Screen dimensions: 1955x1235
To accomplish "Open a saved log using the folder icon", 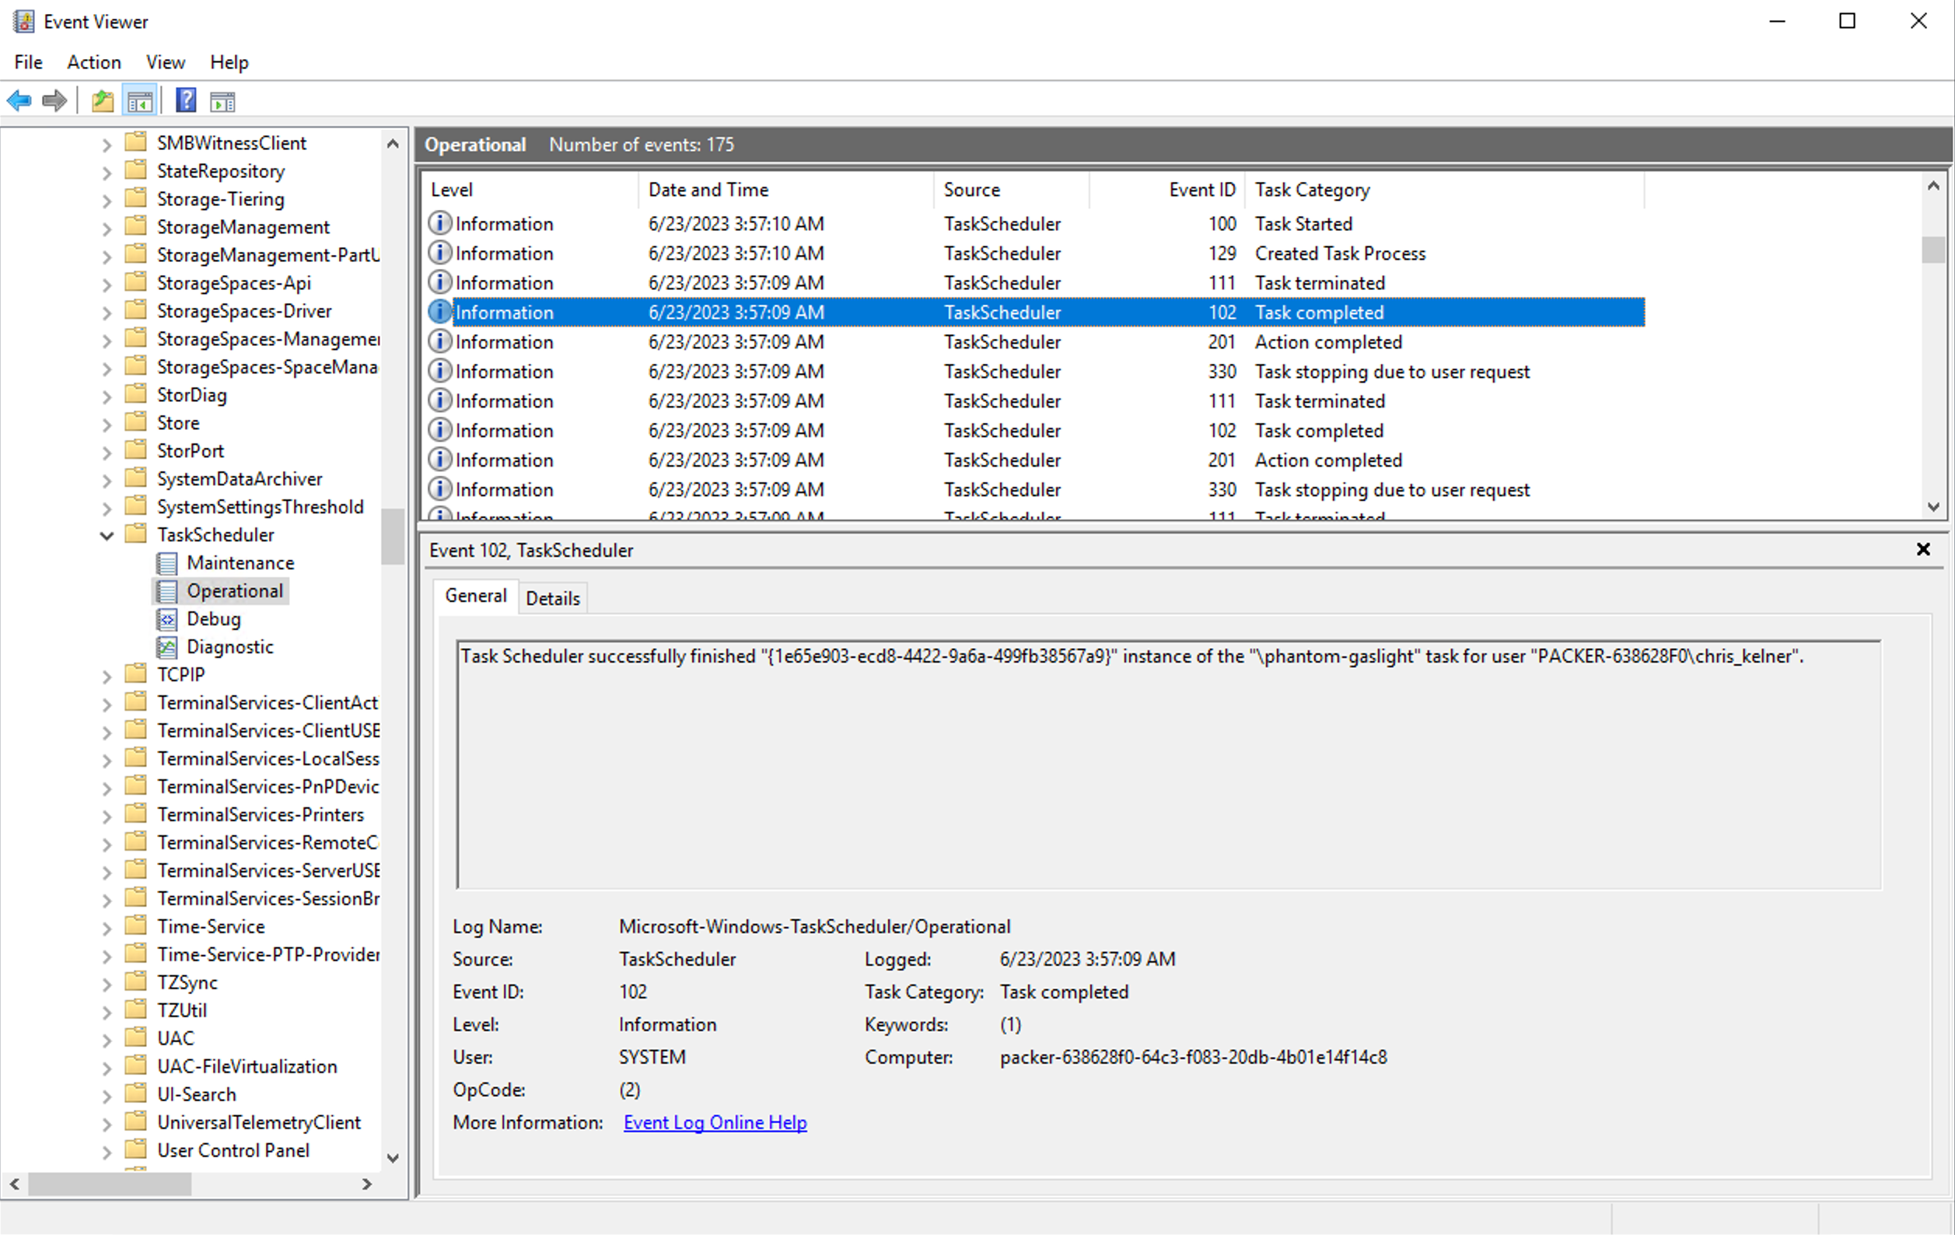I will point(102,100).
